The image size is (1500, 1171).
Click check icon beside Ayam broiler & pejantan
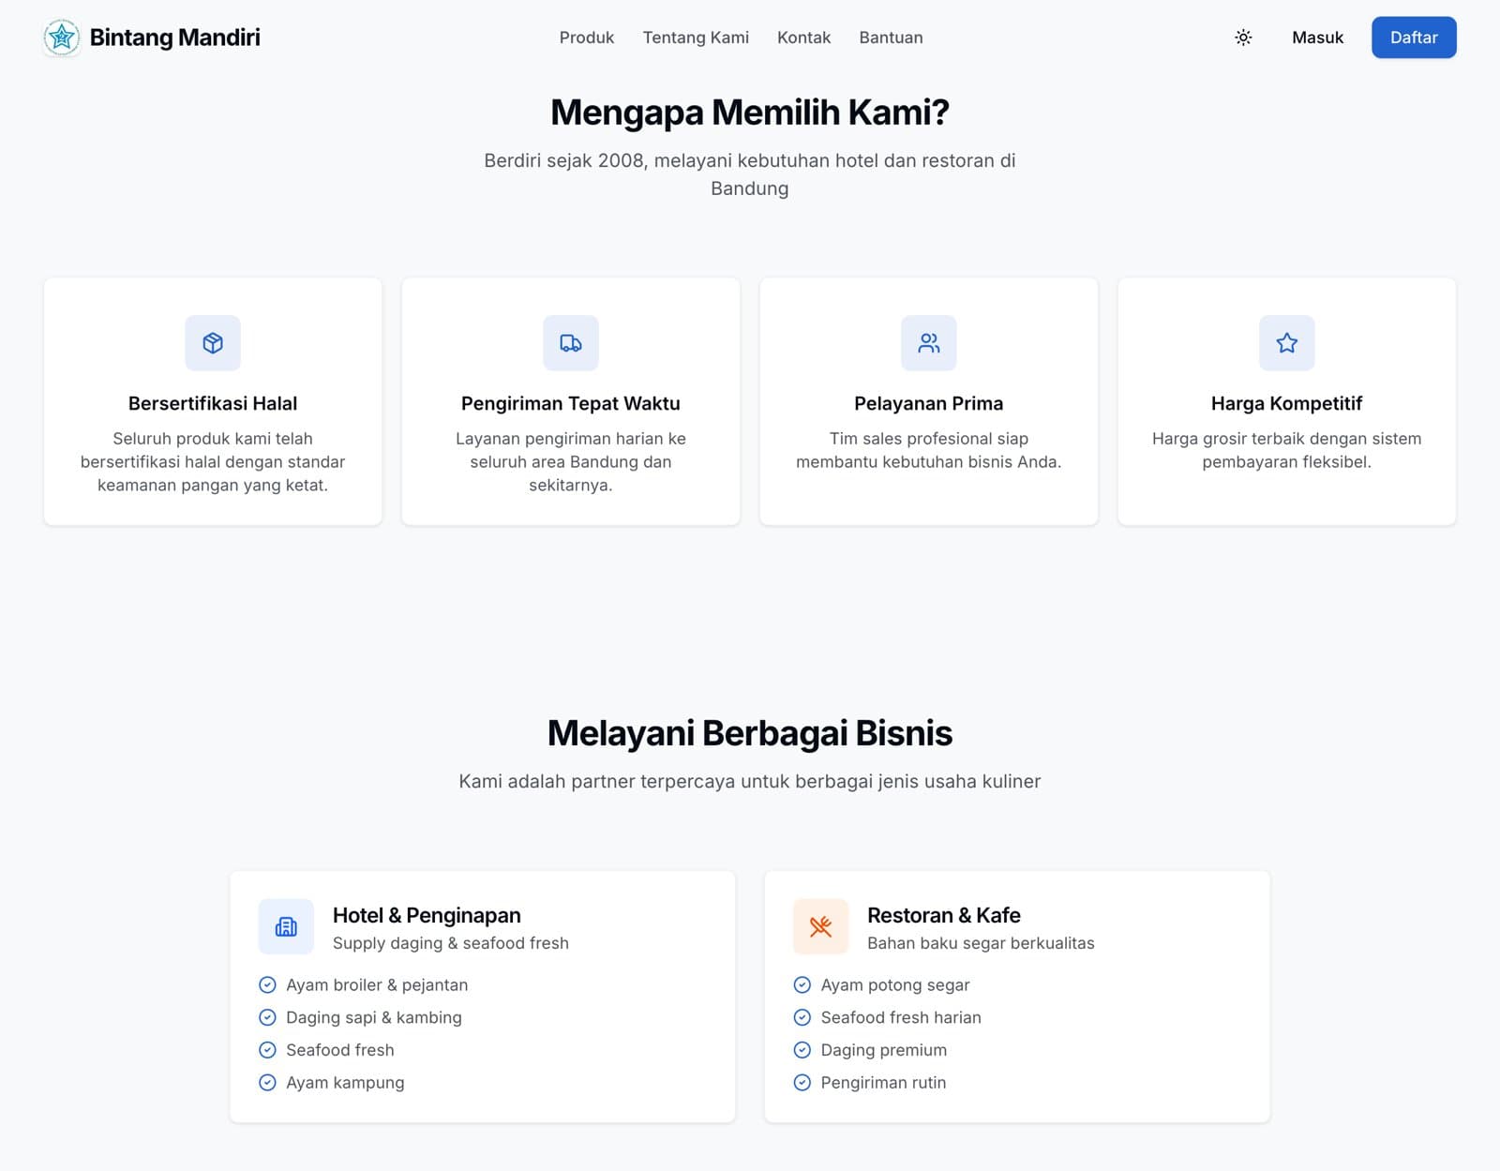click(267, 984)
